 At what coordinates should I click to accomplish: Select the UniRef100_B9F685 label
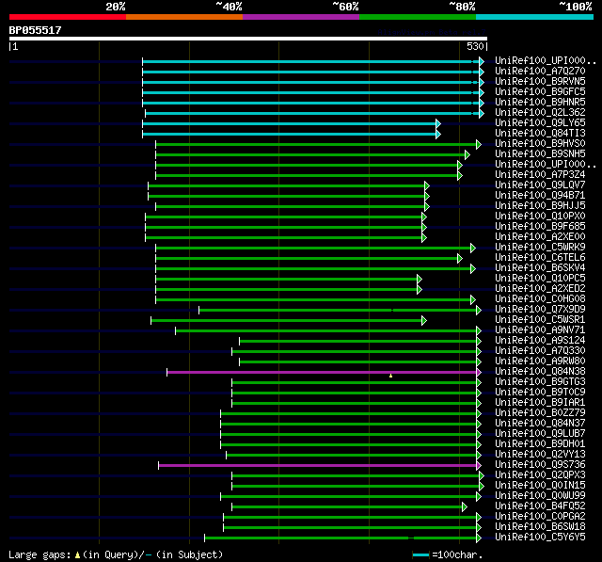click(540, 227)
